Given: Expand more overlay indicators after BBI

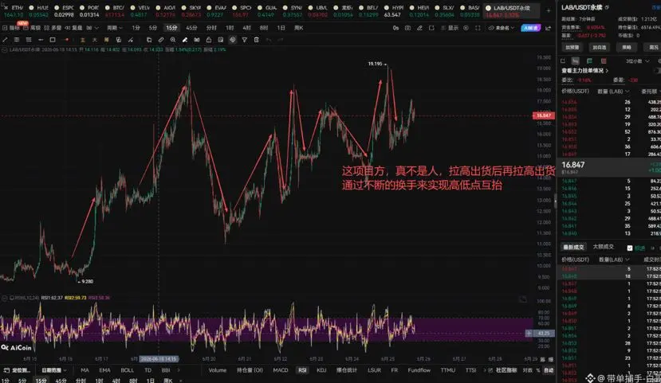Looking at the screenshot, I should point(179,370).
